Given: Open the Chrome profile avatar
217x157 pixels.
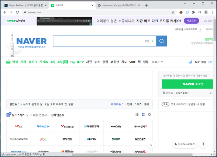Looking at the screenshot, I should pos(206,12).
